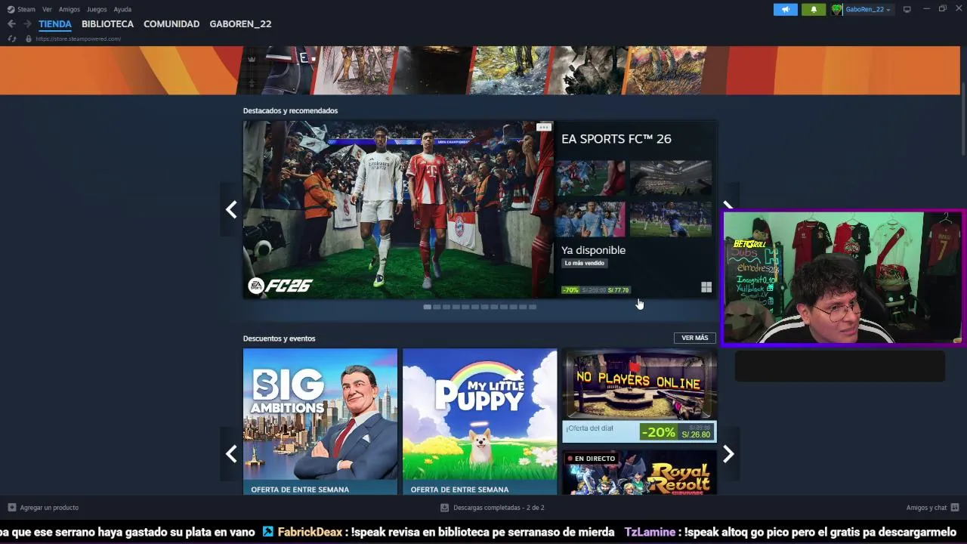Click OFERTA DE ENTRE SEMANA under Big Ambitions
Screen dimensions: 967x544
pos(300,490)
